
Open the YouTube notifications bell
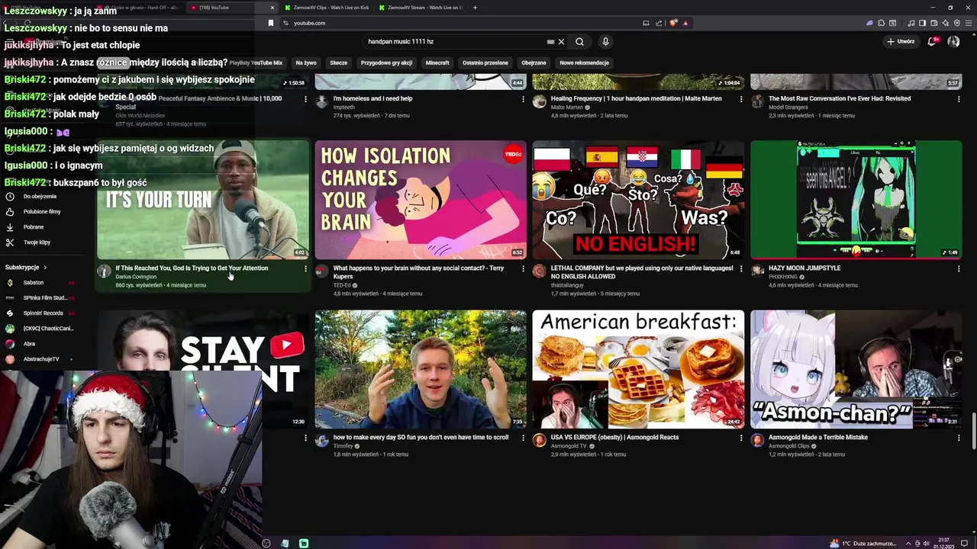931,41
